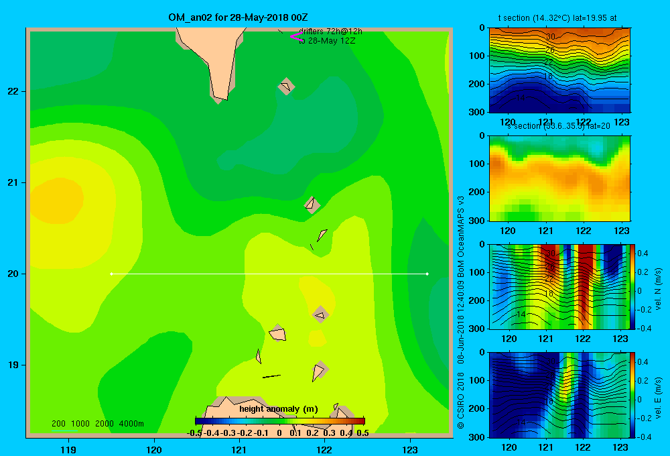Click left endpoint diamond of white section line

click(111, 274)
